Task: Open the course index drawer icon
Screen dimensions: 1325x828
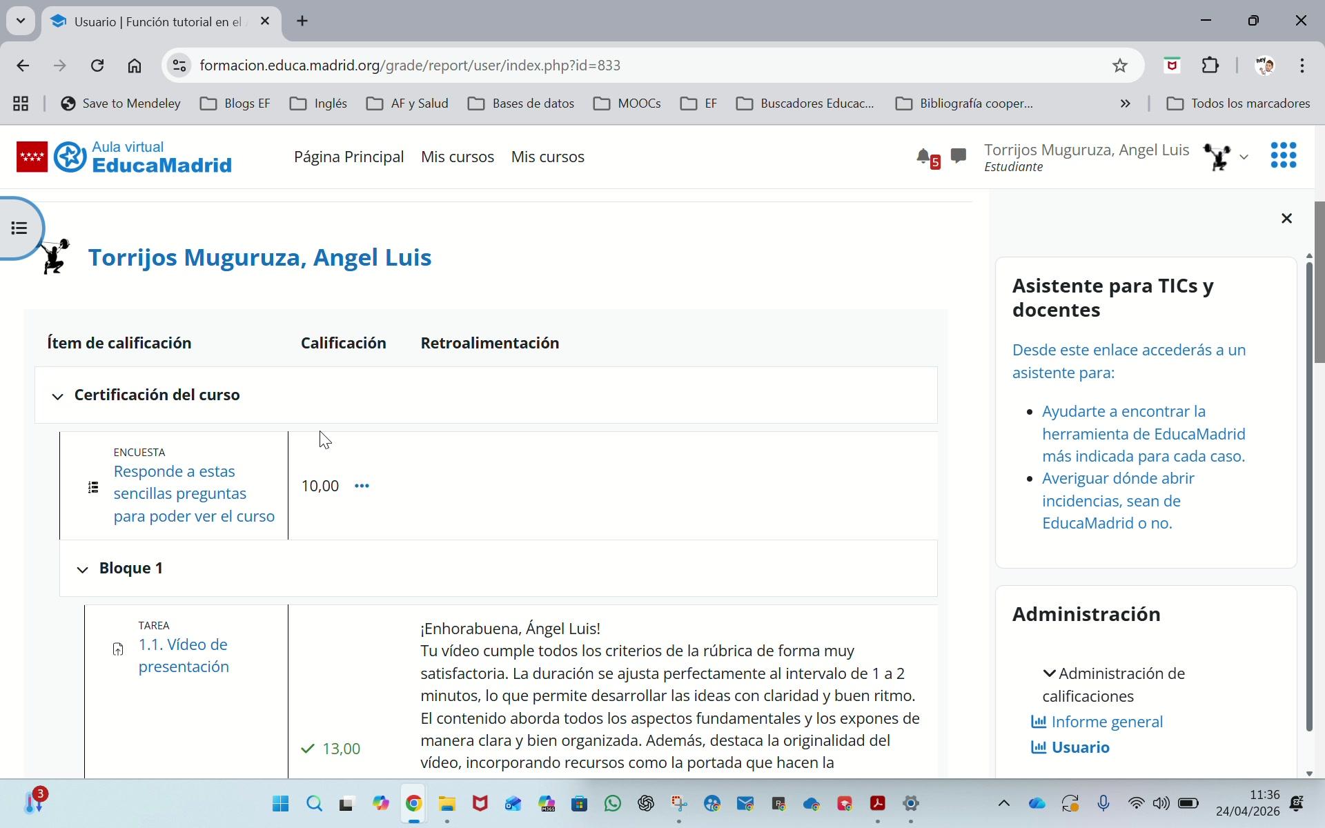Action: point(19,228)
